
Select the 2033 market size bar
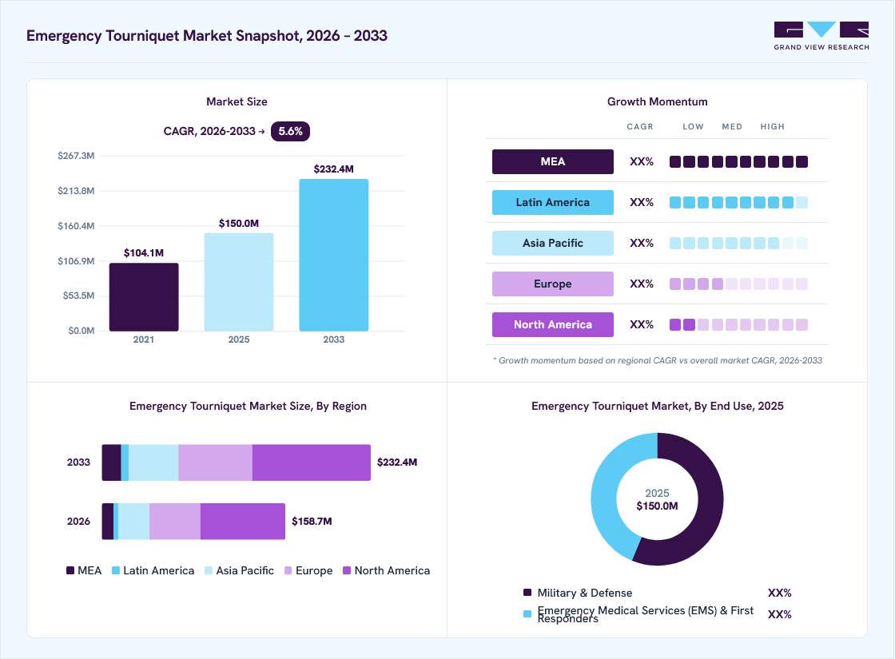tap(334, 255)
